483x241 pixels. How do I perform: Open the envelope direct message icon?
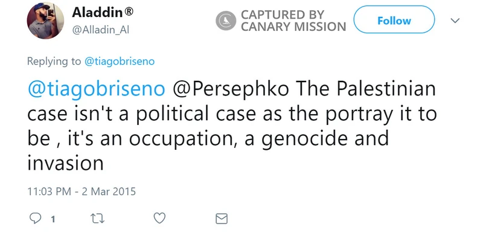tap(222, 219)
